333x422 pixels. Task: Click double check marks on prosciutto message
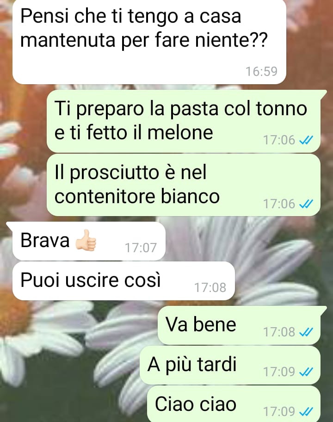point(306,204)
